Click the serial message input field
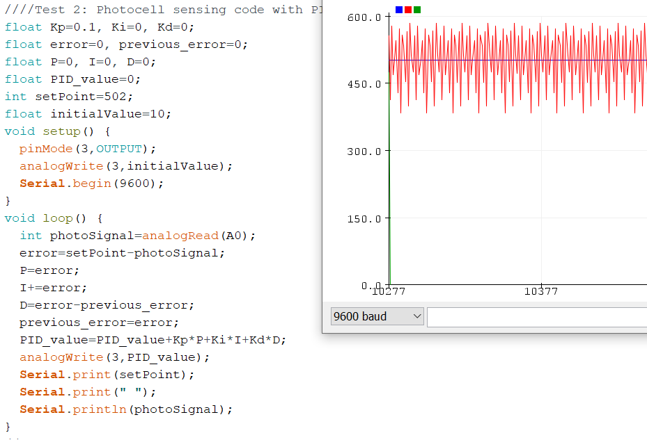Viewport: 647px width, 440px height. [536, 316]
